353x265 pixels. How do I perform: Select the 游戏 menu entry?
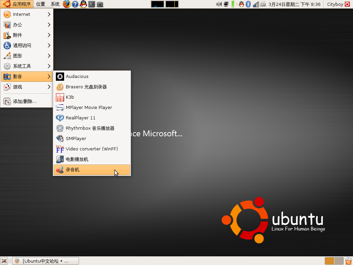click(27, 87)
